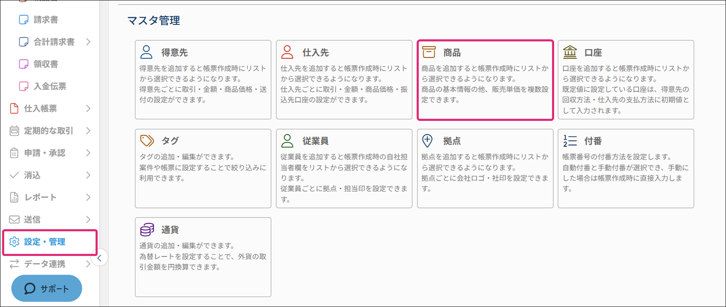Open the 通貨 card description text
The height and width of the screenshot is (307, 726).
[203, 256]
